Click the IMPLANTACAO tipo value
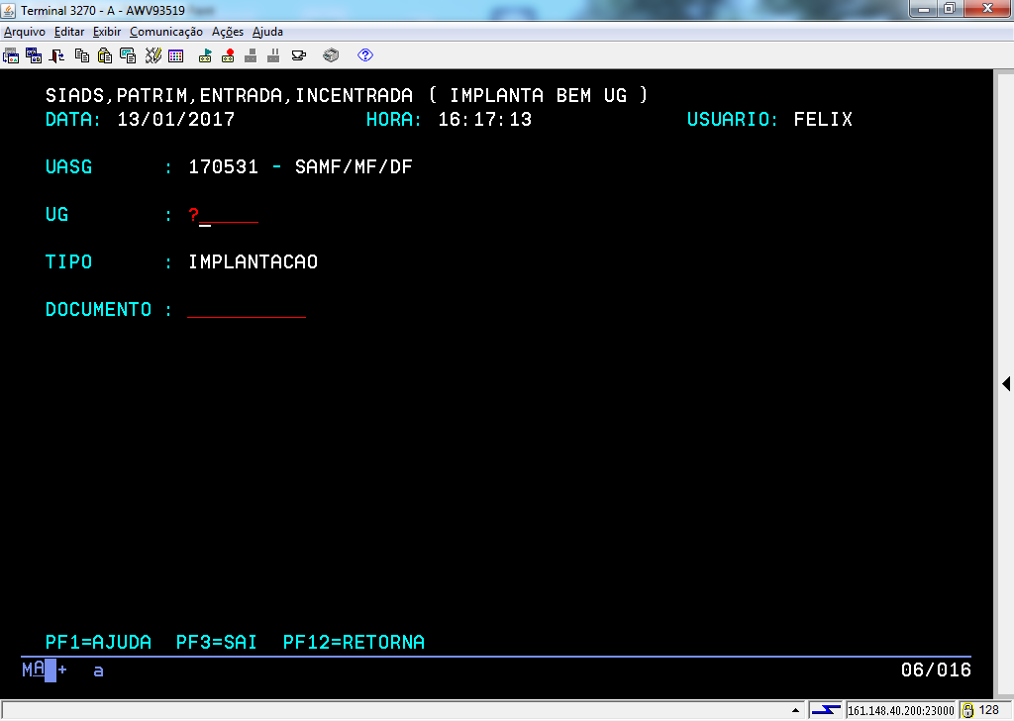Viewport: 1014px width, 721px height. coord(253,261)
